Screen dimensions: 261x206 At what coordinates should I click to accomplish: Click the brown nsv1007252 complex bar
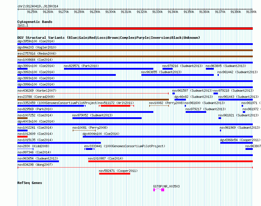point(23,118)
